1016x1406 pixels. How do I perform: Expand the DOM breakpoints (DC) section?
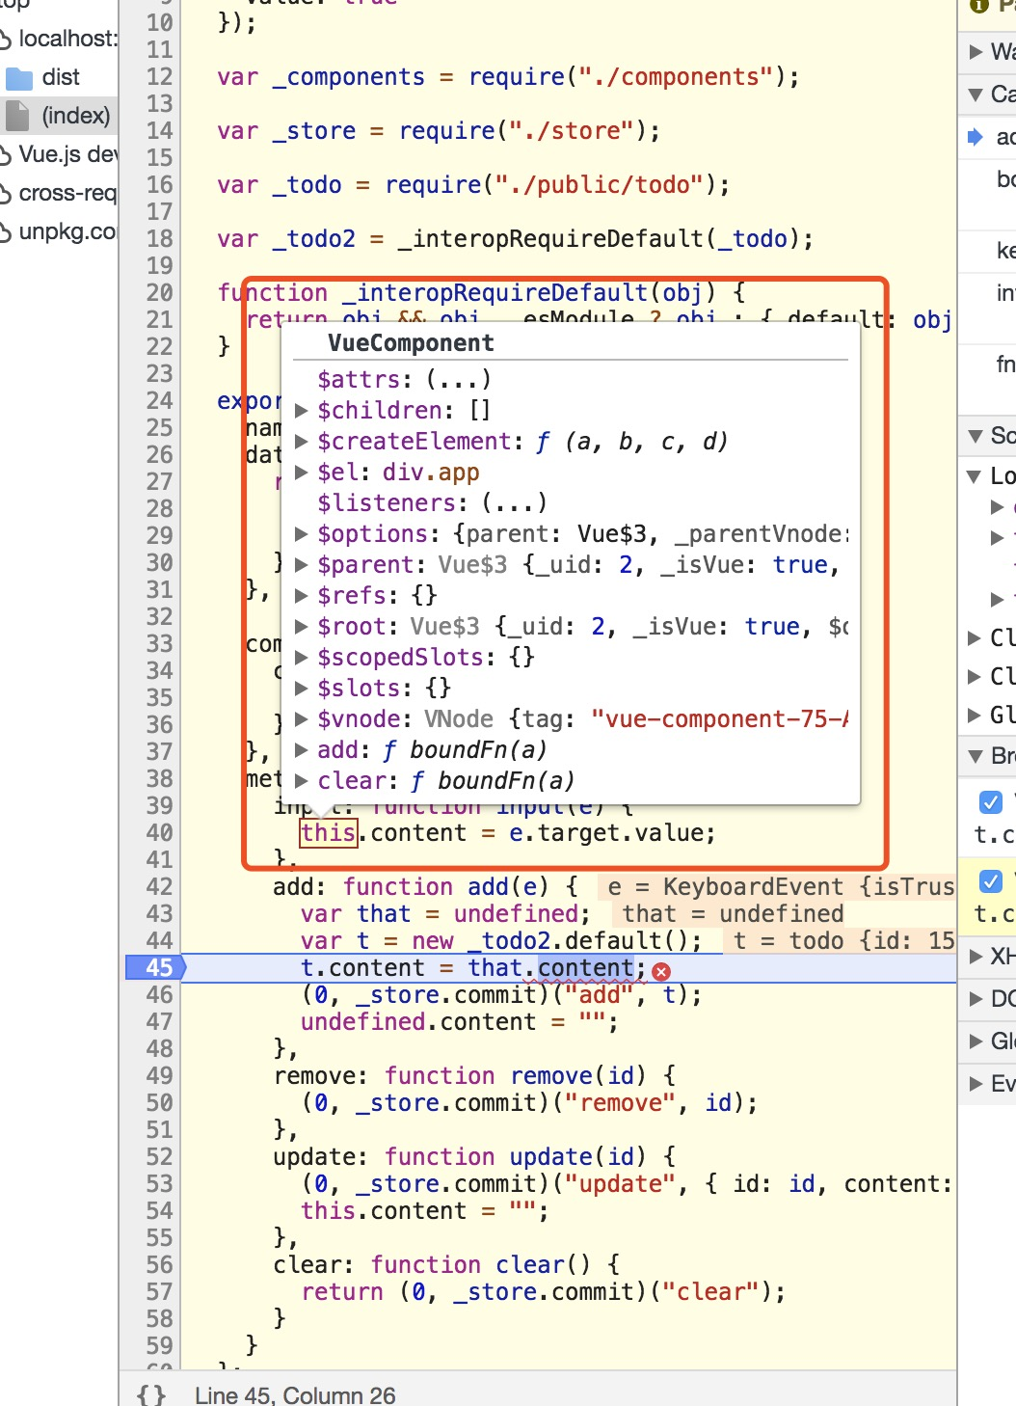[976, 998]
